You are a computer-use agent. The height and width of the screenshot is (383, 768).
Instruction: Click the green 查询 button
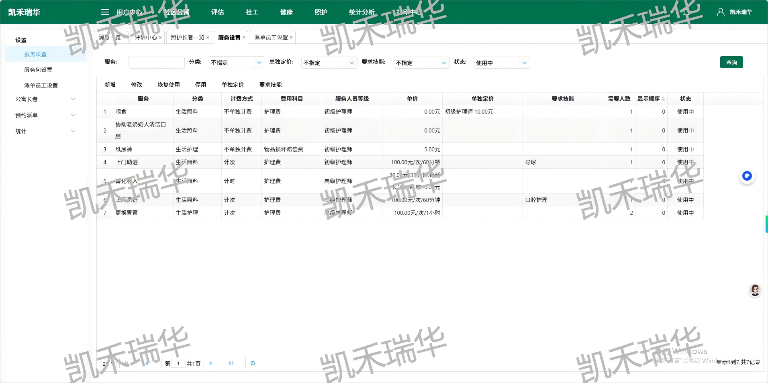pos(731,63)
